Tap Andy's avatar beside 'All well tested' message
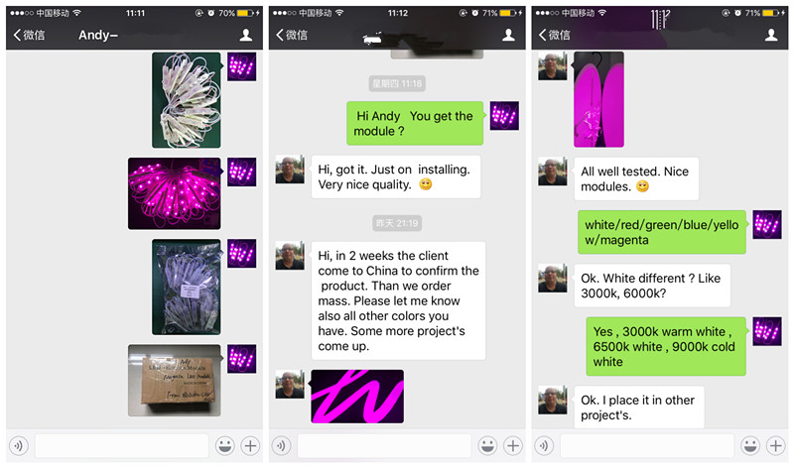This screenshot has width=794, height=468. [553, 172]
